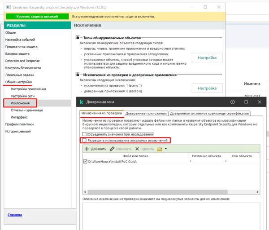Open Доверенное системное хранилище сертификатов tab

(x=209, y=114)
